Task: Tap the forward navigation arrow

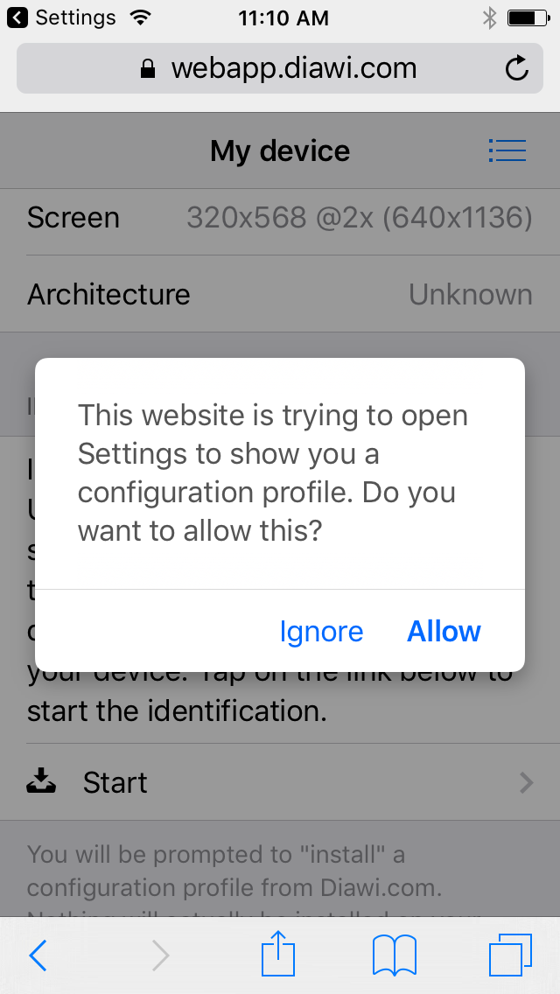Action: pyautogui.click(x=160, y=955)
